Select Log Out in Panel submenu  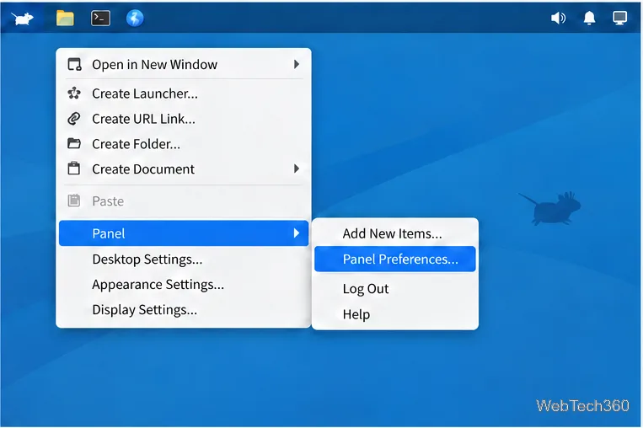click(x=395, y=289)
